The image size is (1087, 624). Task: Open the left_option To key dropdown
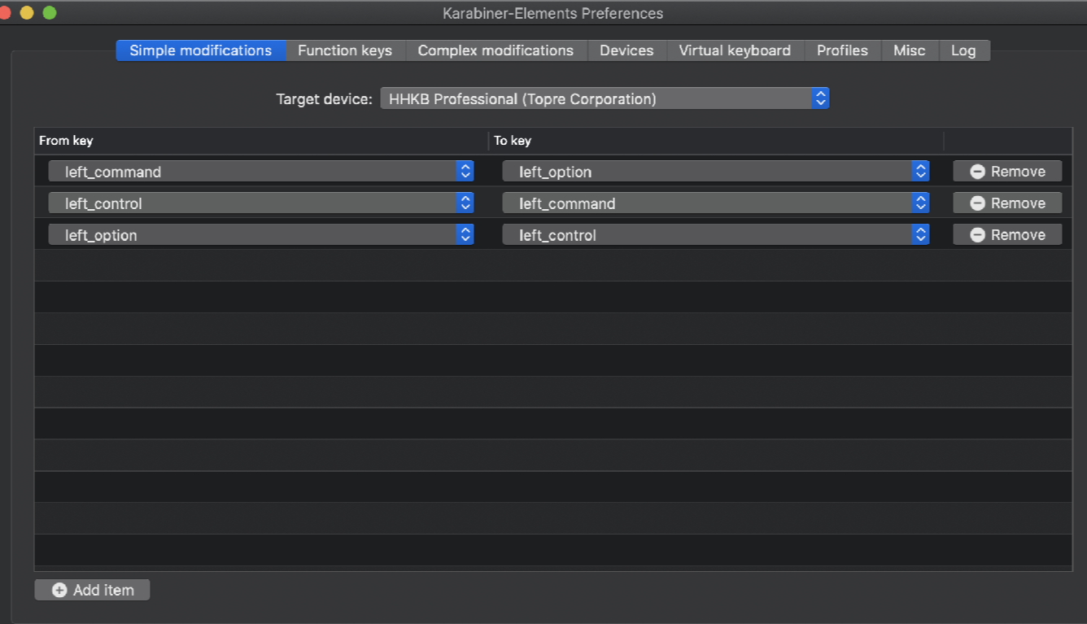click(716, 171)
